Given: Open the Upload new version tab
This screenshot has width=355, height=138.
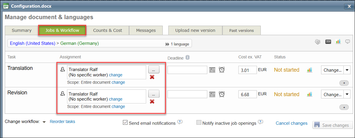Looking at the screenshot, I should (x=195, y=30).
